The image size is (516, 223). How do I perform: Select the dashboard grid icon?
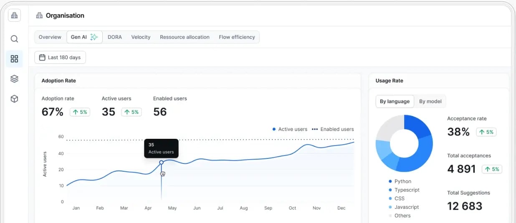14,59
